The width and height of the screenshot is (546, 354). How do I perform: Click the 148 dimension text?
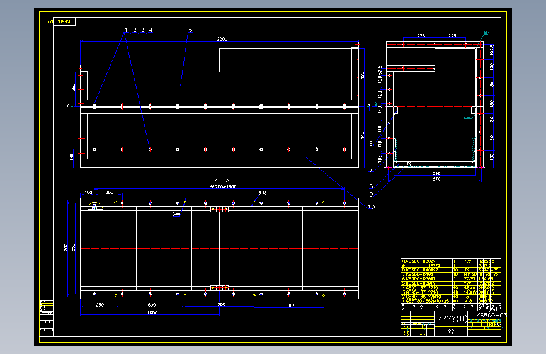[x=71, y=156]
